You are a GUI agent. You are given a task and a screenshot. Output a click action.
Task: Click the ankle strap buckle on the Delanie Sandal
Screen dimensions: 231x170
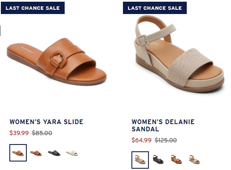[x=143, y=40]
